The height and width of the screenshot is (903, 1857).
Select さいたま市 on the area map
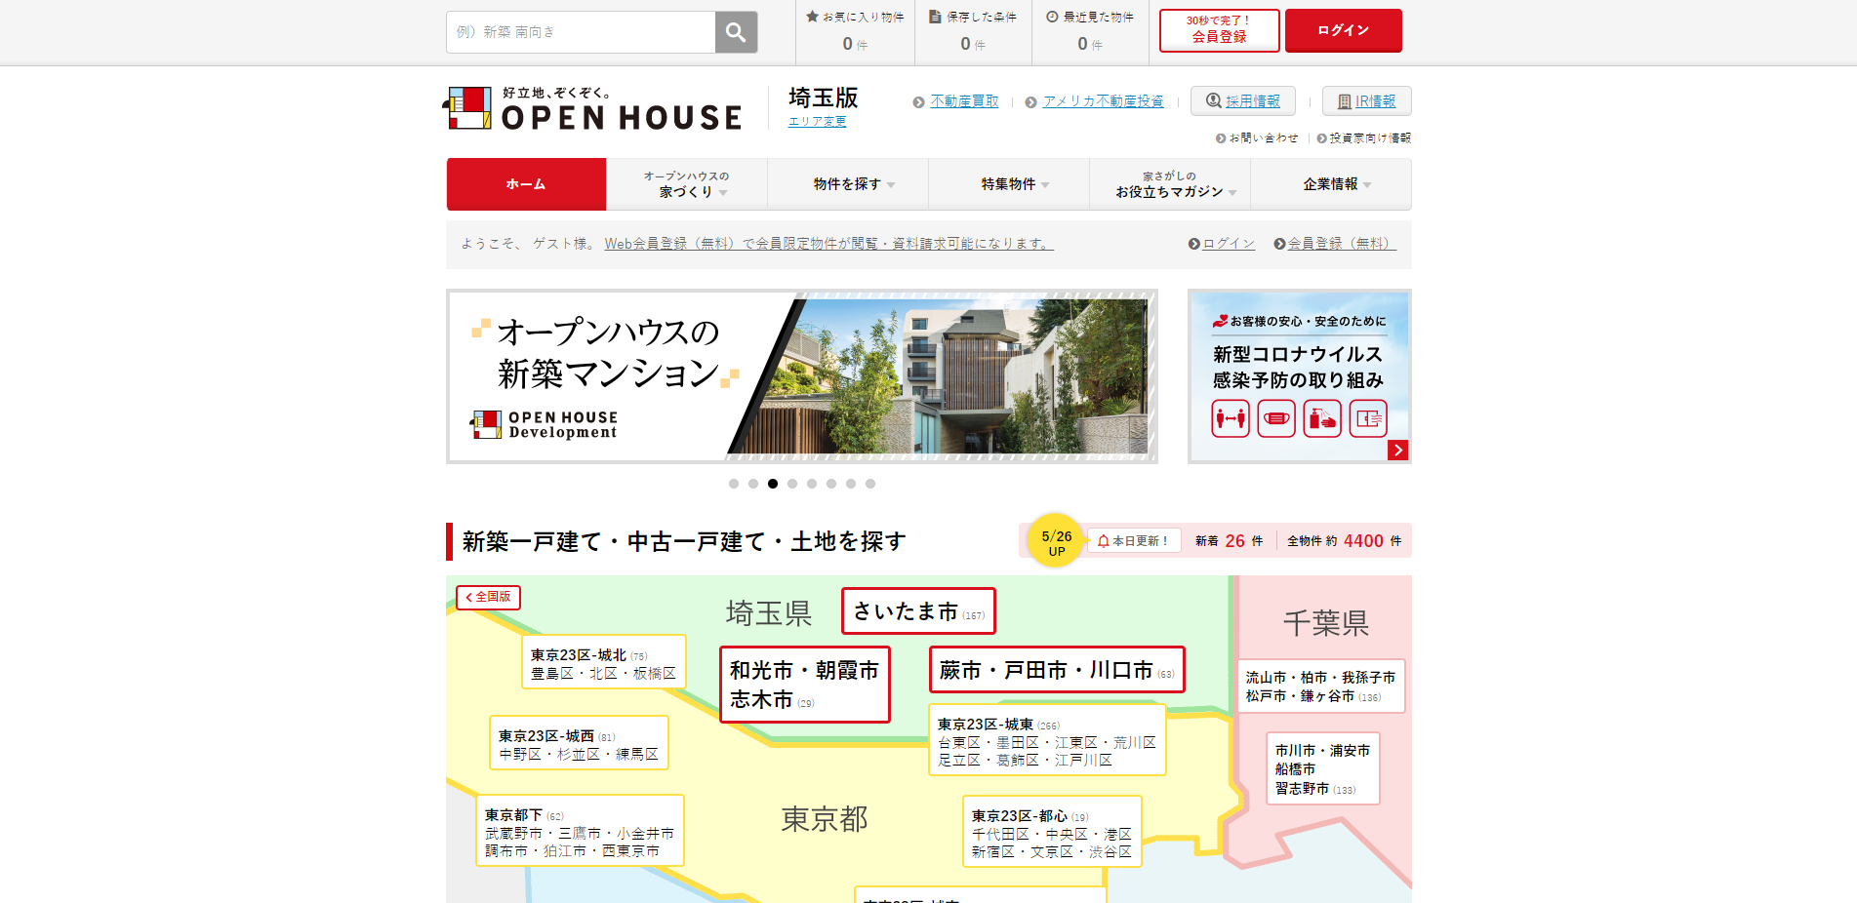[917, 611]
